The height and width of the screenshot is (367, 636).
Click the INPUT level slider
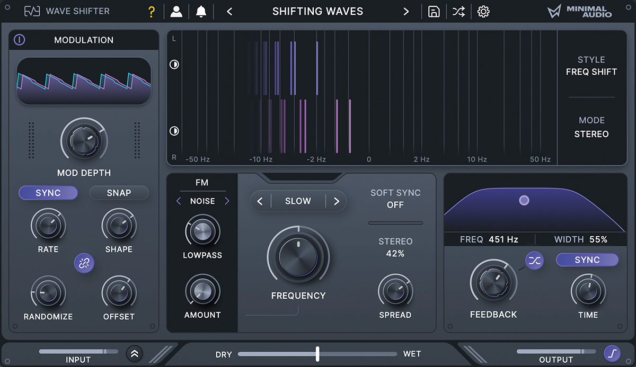click(79, 351)
